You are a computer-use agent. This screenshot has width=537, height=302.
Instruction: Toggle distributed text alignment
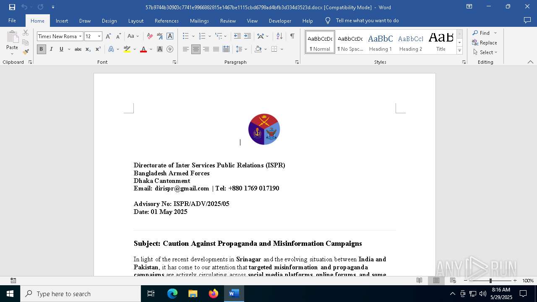(226, 49)
